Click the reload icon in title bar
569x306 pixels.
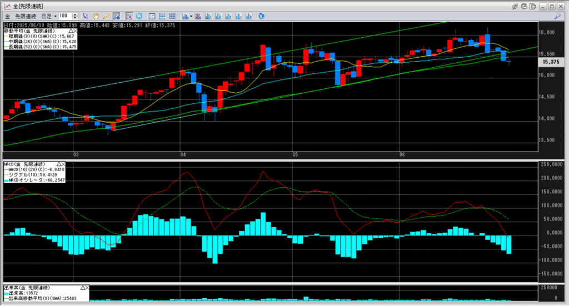(523, 6)
